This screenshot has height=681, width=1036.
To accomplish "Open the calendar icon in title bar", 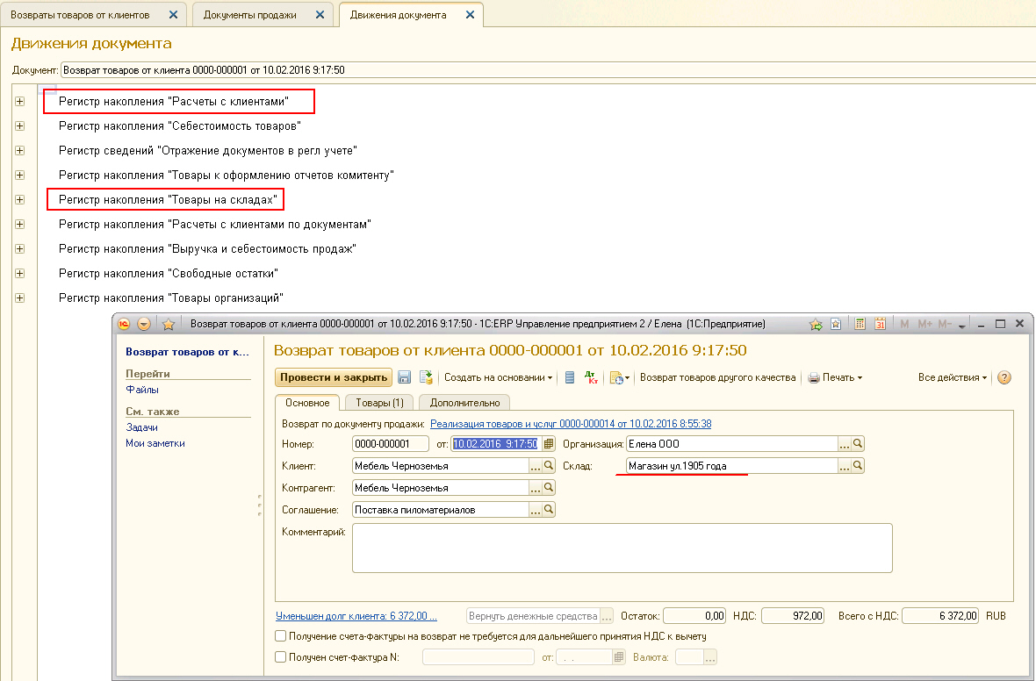I will pos(880,325).
